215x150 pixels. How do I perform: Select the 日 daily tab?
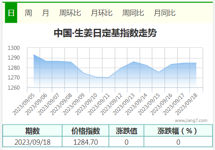11,13
